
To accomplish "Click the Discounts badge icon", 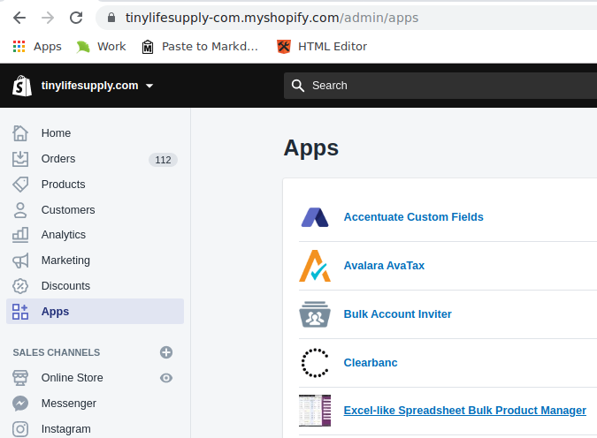I will coord(20,286).
